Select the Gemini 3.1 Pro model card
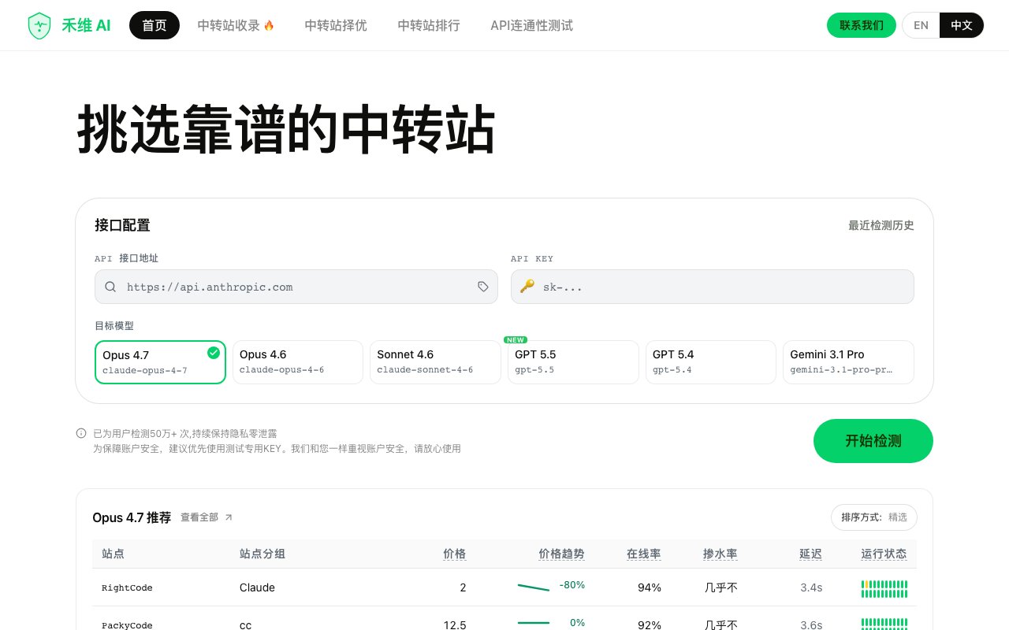1009x630 pixels. click(x=848, y=362)
